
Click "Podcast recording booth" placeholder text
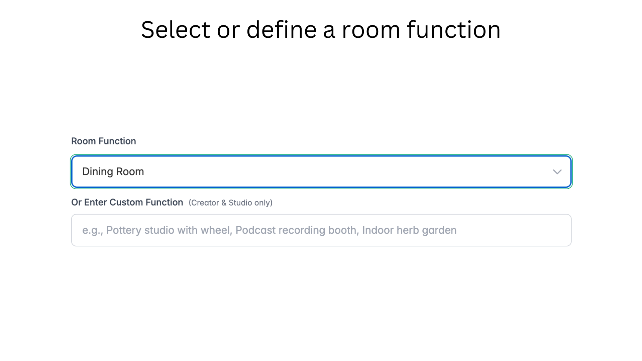click(x=297, y=230)
